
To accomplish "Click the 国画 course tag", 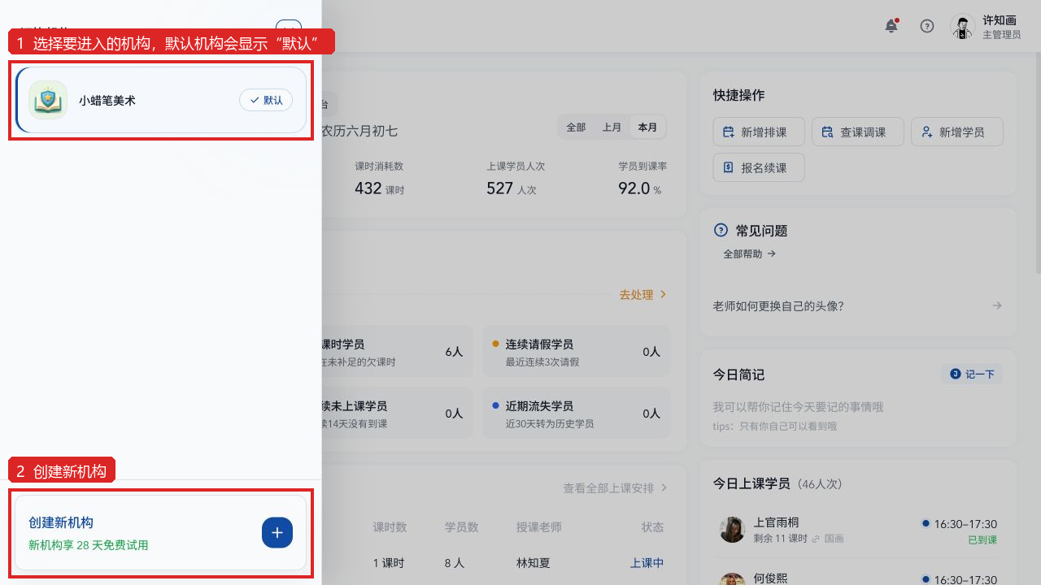I will [834, 539].
